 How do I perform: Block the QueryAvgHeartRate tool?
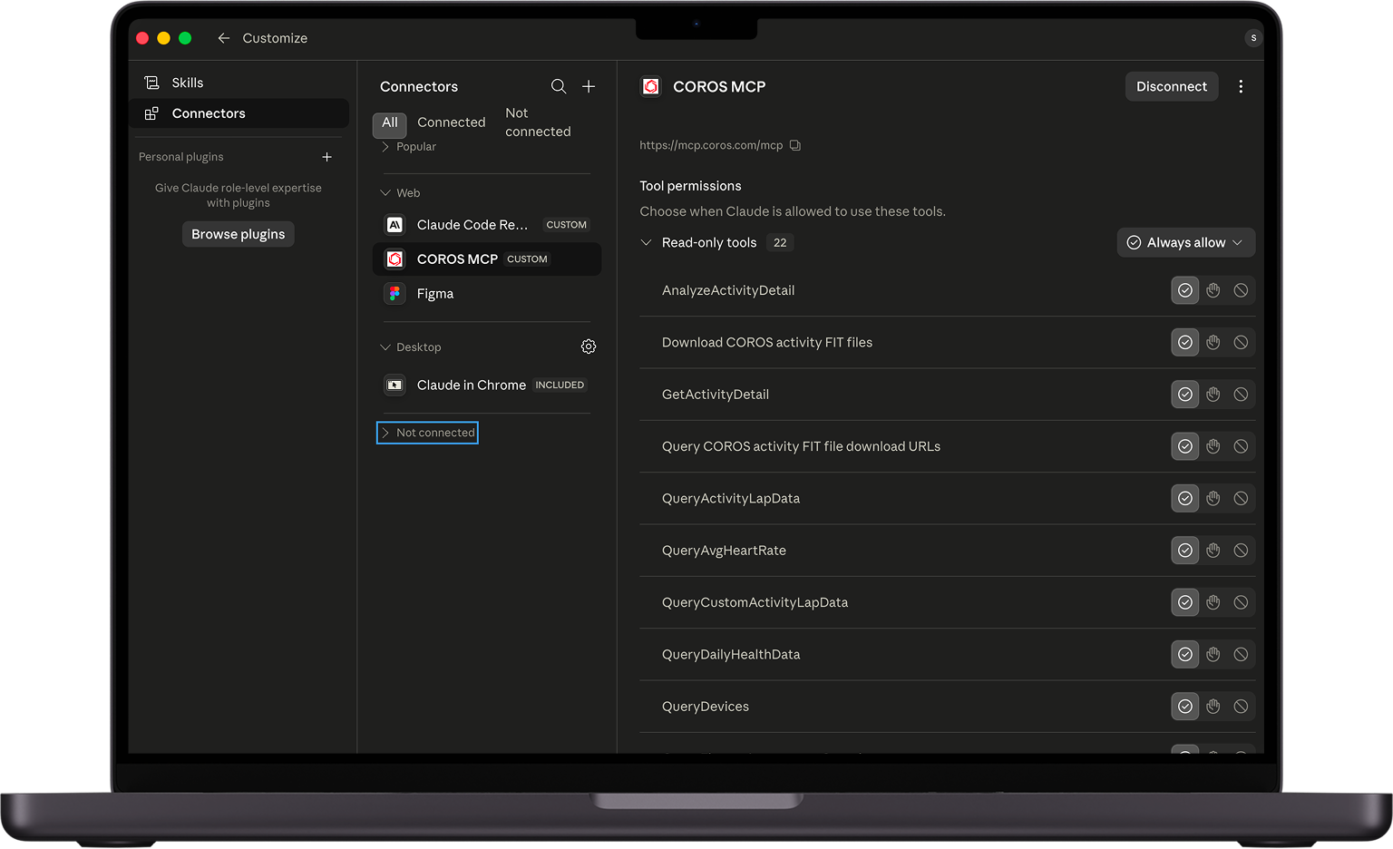(x=1242, y=551)
